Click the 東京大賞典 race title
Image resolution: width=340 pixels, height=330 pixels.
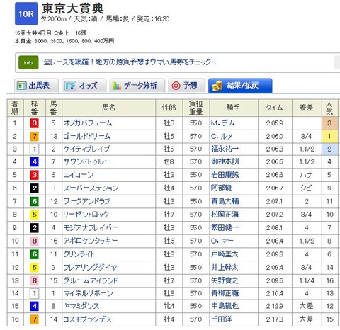pos(73,8)
